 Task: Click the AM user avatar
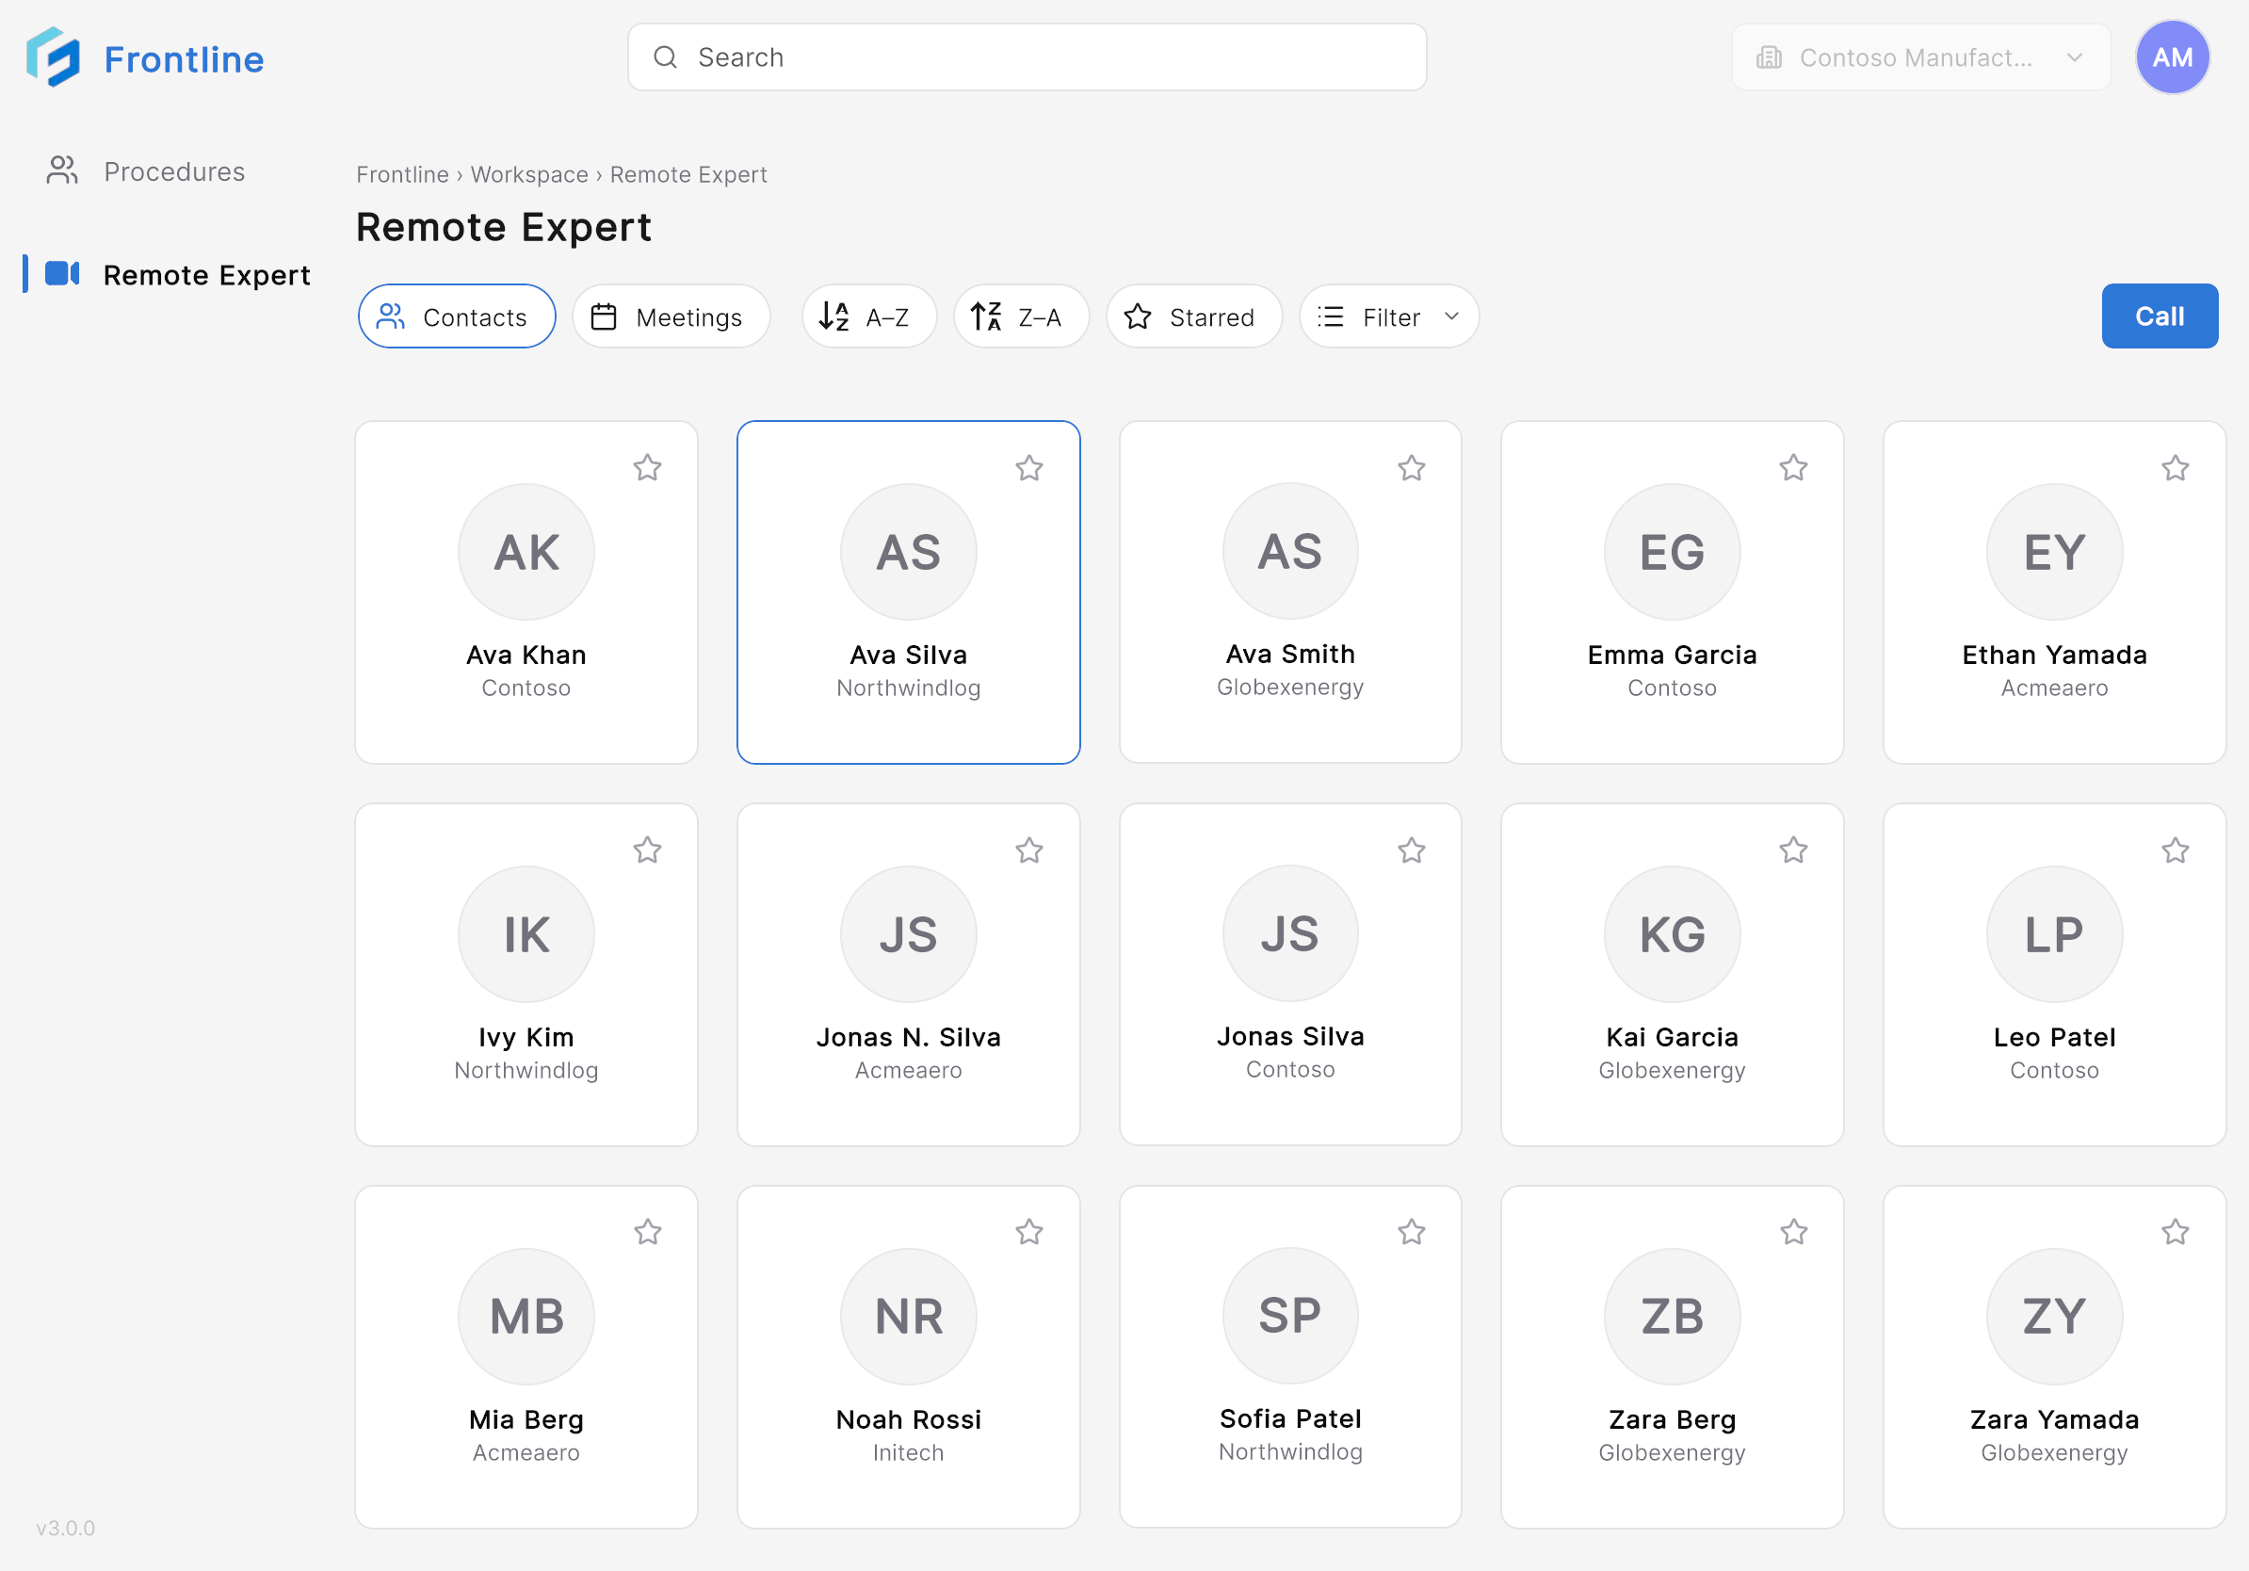coord(2172,57)
